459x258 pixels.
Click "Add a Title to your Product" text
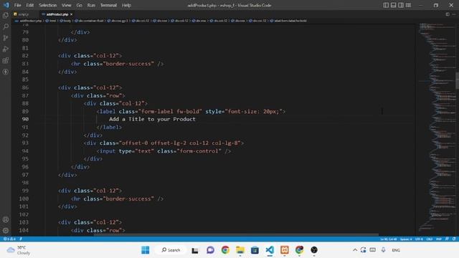click(x=152, y=119)
